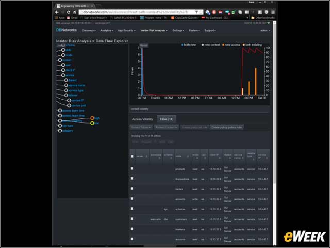330x248 pixels.
Task: Open the Support dropdown menu
Action: (210, 30)
